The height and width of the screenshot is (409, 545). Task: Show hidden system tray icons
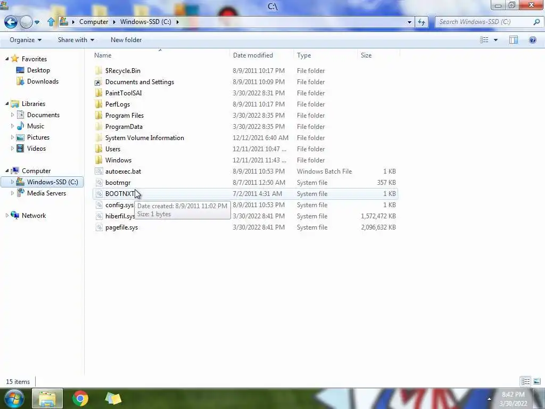[x=489, y=399]
